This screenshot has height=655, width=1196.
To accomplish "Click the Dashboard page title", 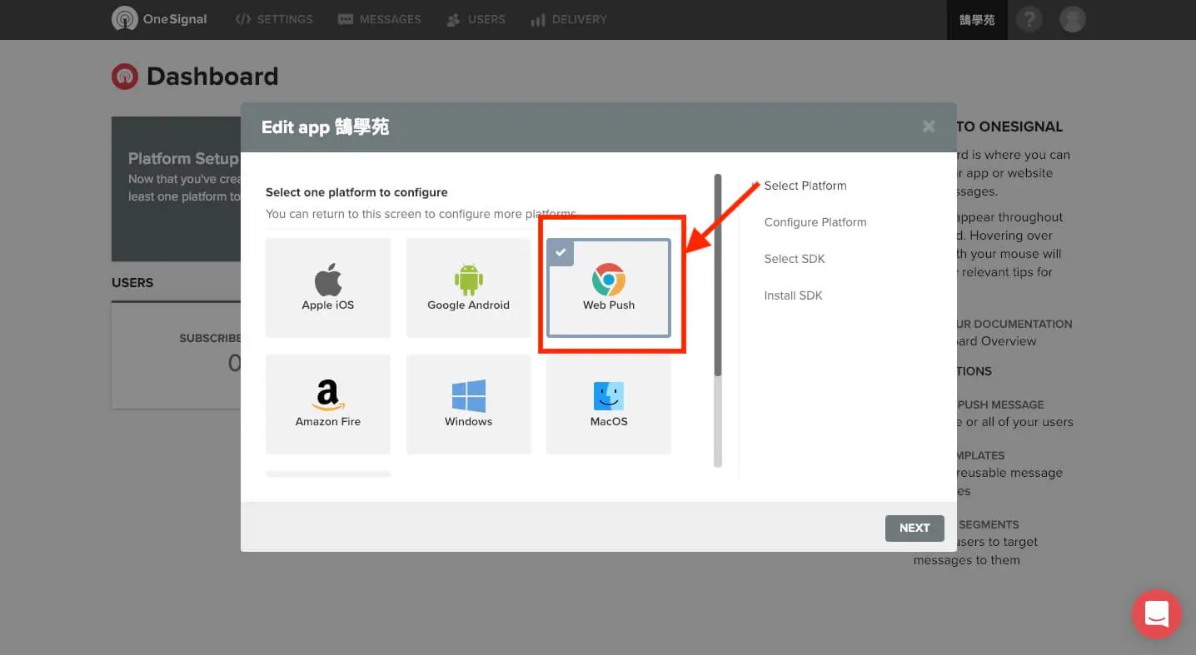I will click(212, 77).
